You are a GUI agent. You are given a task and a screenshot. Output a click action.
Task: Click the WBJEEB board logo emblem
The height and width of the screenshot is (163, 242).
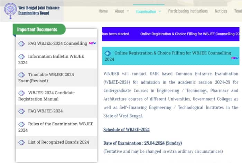click(x=10, y=11)
